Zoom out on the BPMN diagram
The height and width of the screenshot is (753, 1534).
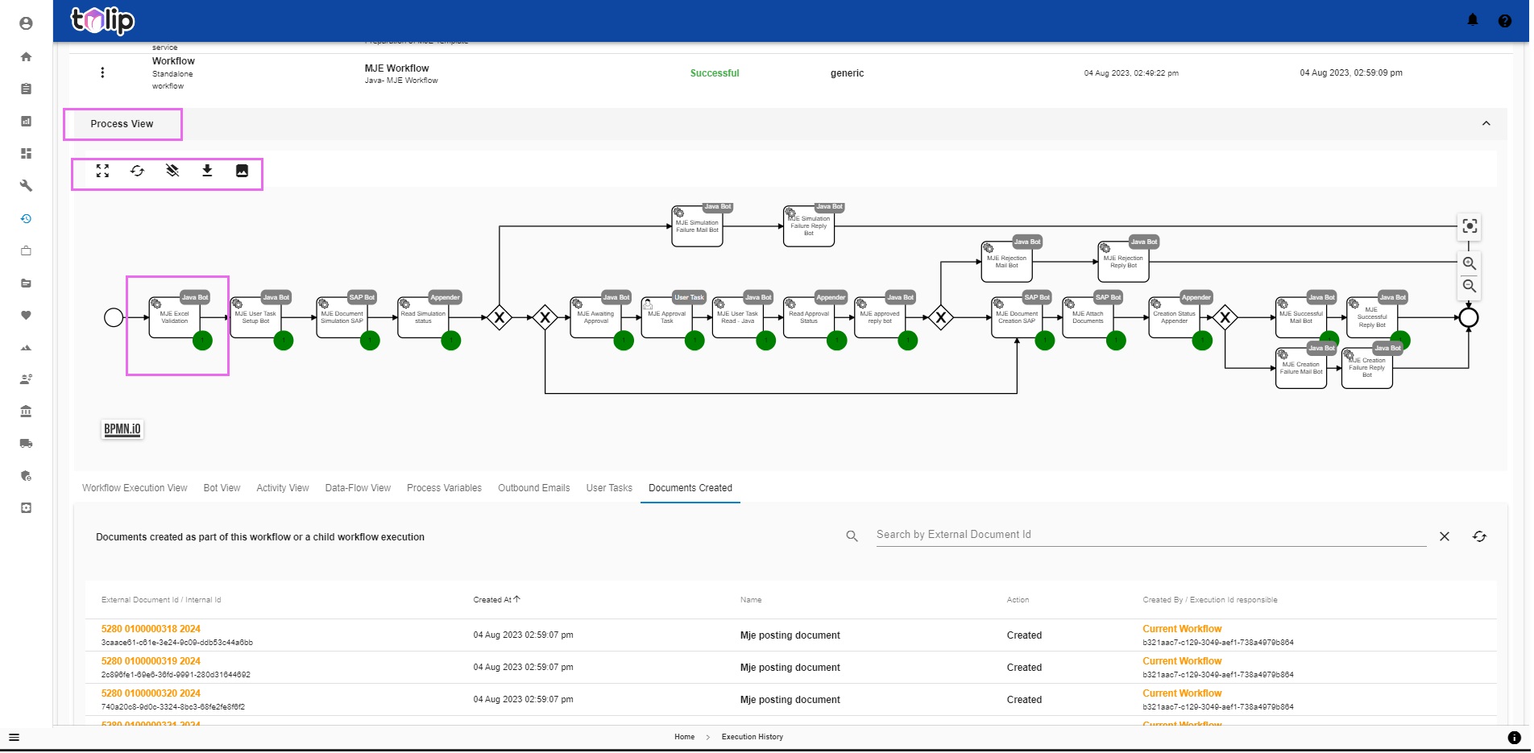(1470, 286)
